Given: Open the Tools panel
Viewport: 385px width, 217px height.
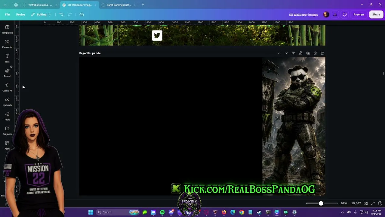Looking at the screenshot, I should tap(7, 116).
